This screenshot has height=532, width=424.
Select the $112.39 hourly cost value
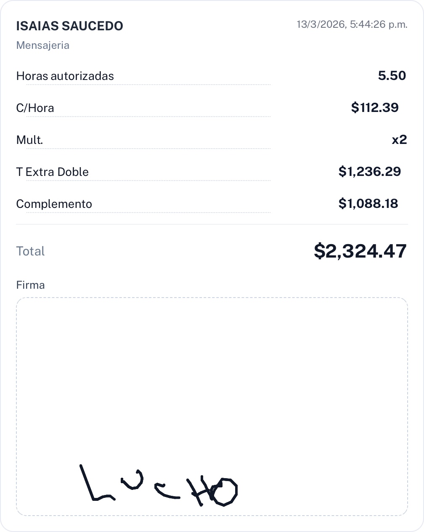pos(374,108)
